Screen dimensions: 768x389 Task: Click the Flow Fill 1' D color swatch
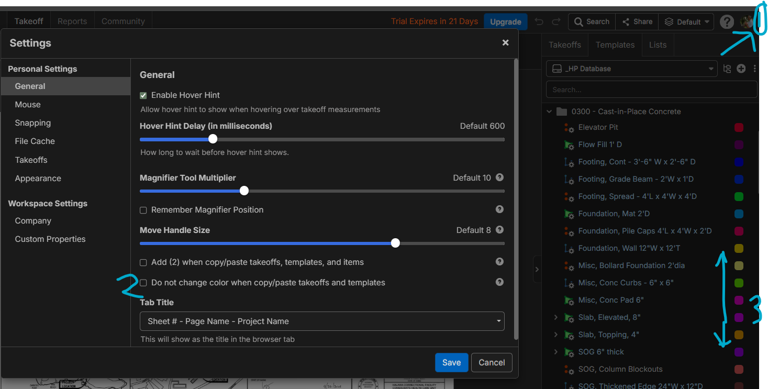[739, 145]
